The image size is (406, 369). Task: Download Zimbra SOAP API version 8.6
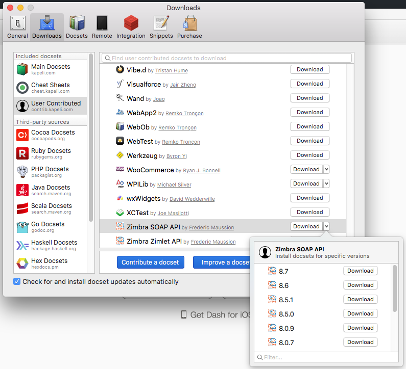tap(360, 285)
